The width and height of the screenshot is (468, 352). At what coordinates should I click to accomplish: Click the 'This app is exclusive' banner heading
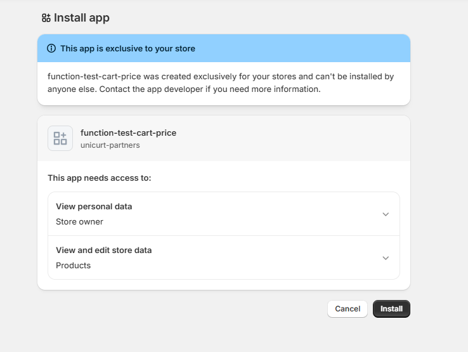(x=127, y=48)
